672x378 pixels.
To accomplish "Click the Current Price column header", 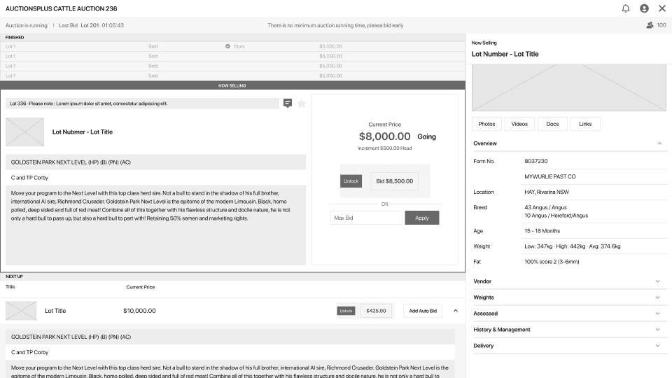I will 141,287.
